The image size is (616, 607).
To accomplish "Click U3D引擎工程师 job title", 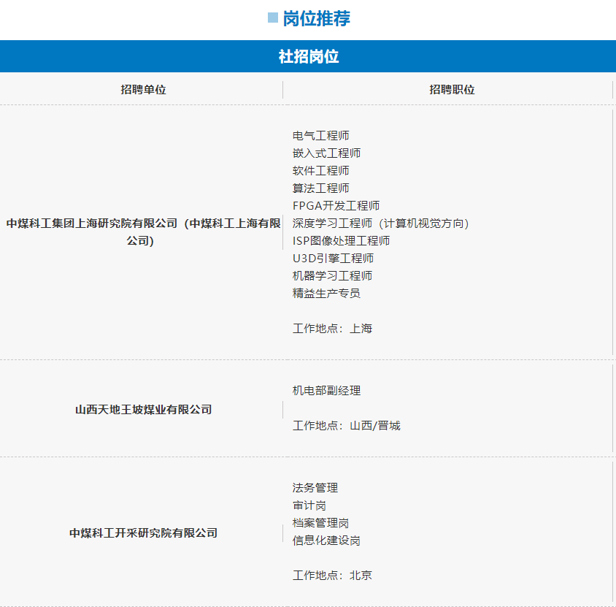I will pyautogui.click(x=333, y=259).
